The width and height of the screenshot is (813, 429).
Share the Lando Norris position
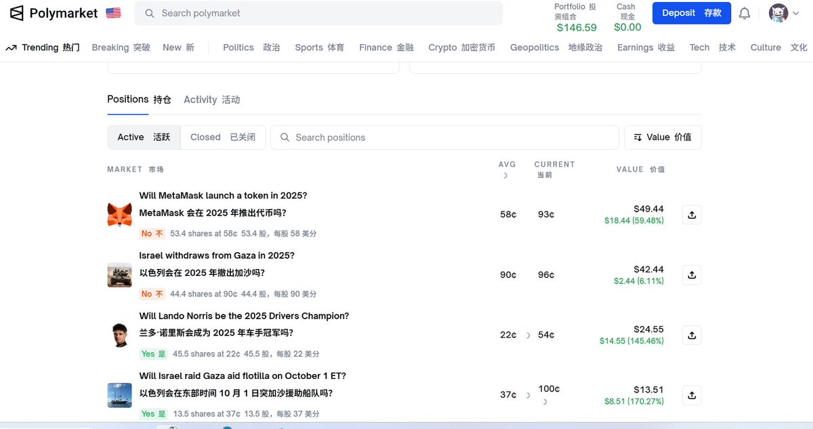[692, 335]
